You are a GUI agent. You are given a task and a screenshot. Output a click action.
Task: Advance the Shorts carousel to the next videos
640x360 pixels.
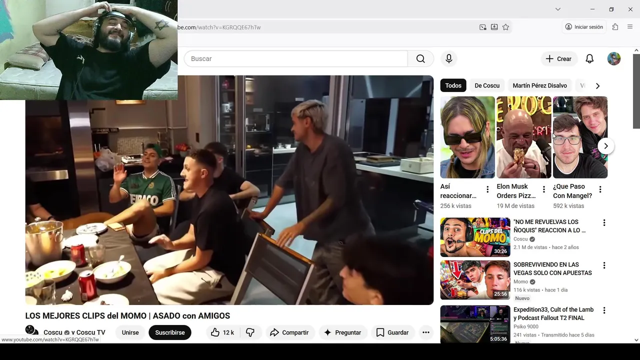point(606,146)
